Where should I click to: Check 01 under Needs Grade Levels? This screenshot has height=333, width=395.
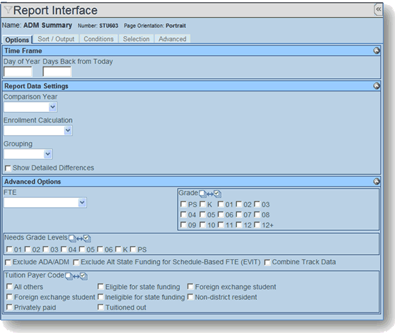(x=10, y=249)
